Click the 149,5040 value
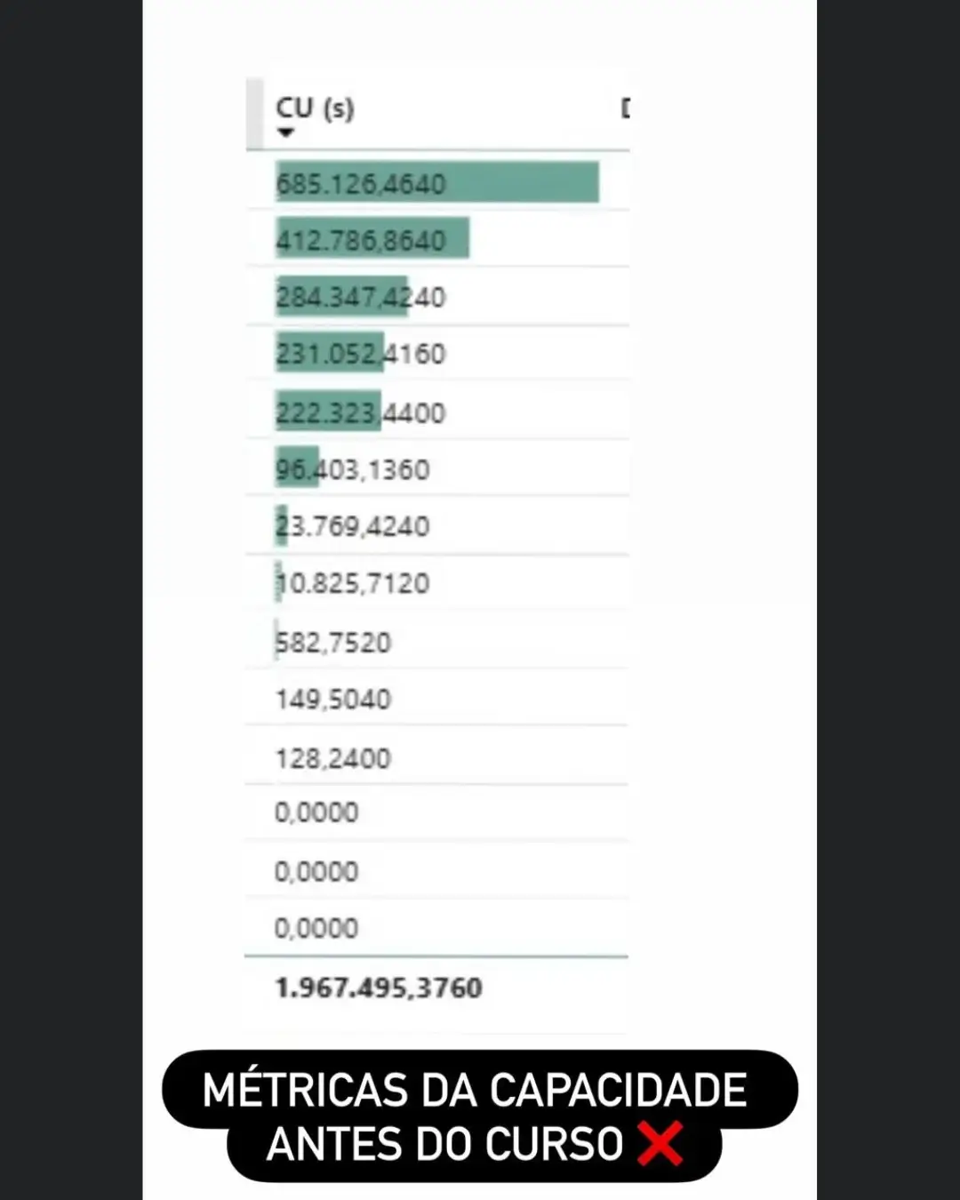Viewport: 960px width, 1200px height. (x=333, y=700)
